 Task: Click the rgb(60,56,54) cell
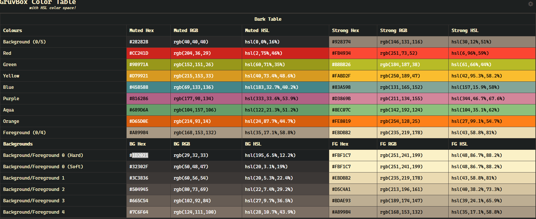206,178
